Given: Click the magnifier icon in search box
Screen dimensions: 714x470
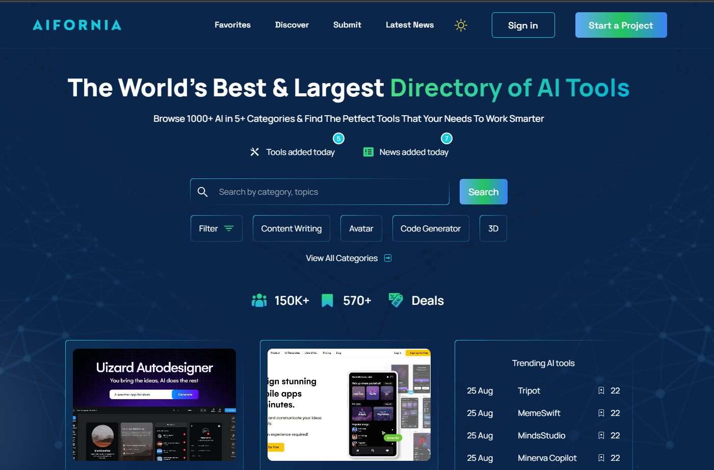Looking at the screenshot, I should pos(202,192).
